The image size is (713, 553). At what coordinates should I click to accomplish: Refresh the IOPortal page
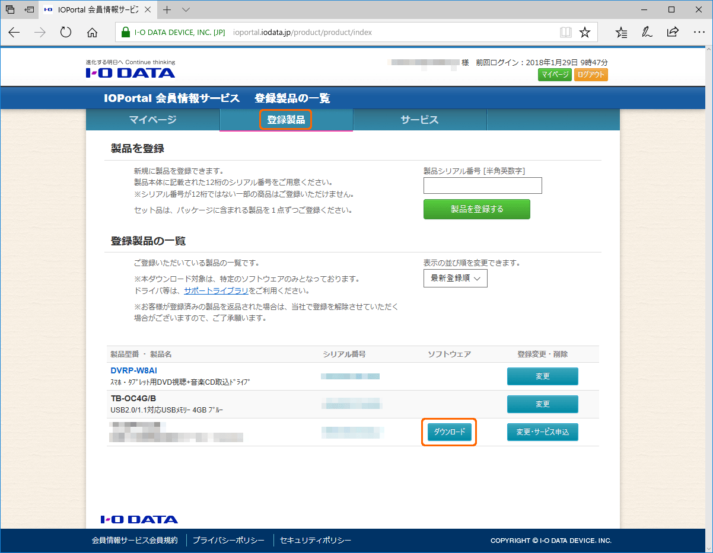click(66, 33)
